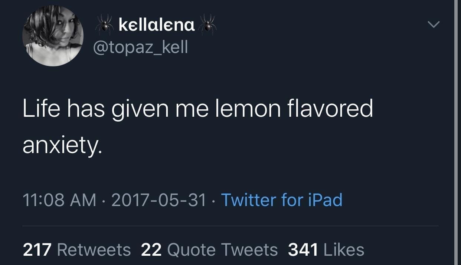Open the kellalena display name profile
This screenshot has height=265, width=461.
(x=157, y=25)
